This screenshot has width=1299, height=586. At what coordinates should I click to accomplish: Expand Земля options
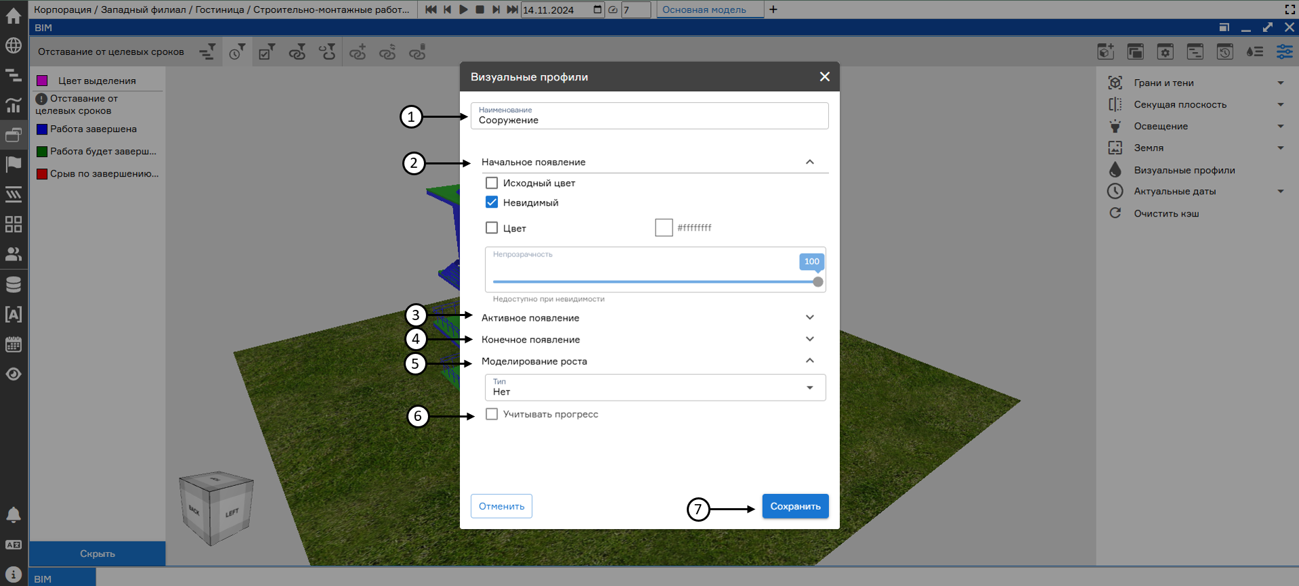pyautogui.click(x=1281, y=148)
